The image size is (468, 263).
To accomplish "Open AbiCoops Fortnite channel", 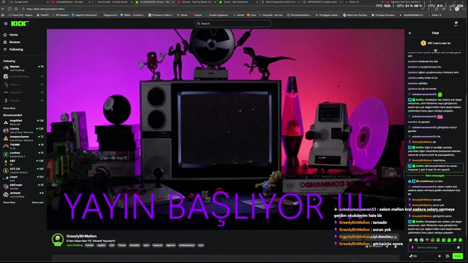I will tap(23, 187).
